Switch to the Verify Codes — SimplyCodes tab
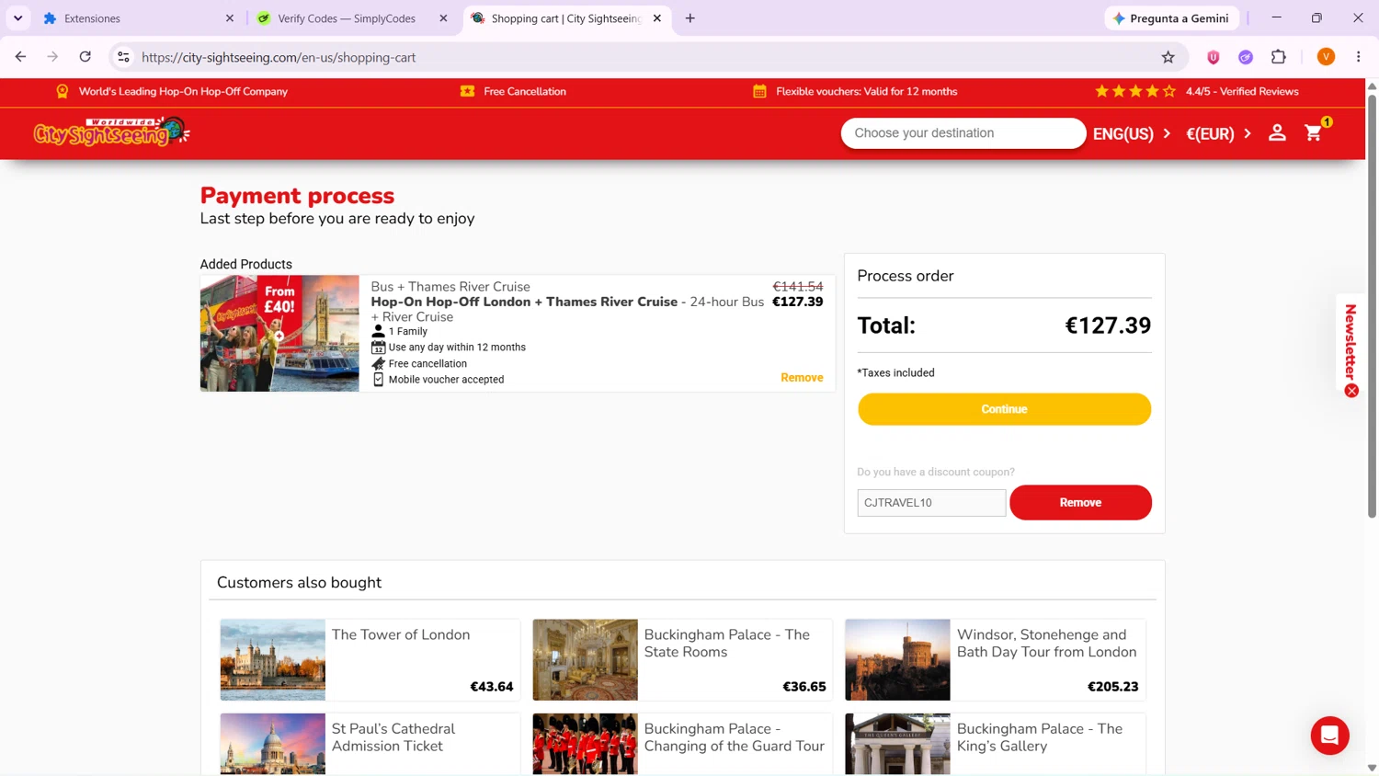 point(353,18)
